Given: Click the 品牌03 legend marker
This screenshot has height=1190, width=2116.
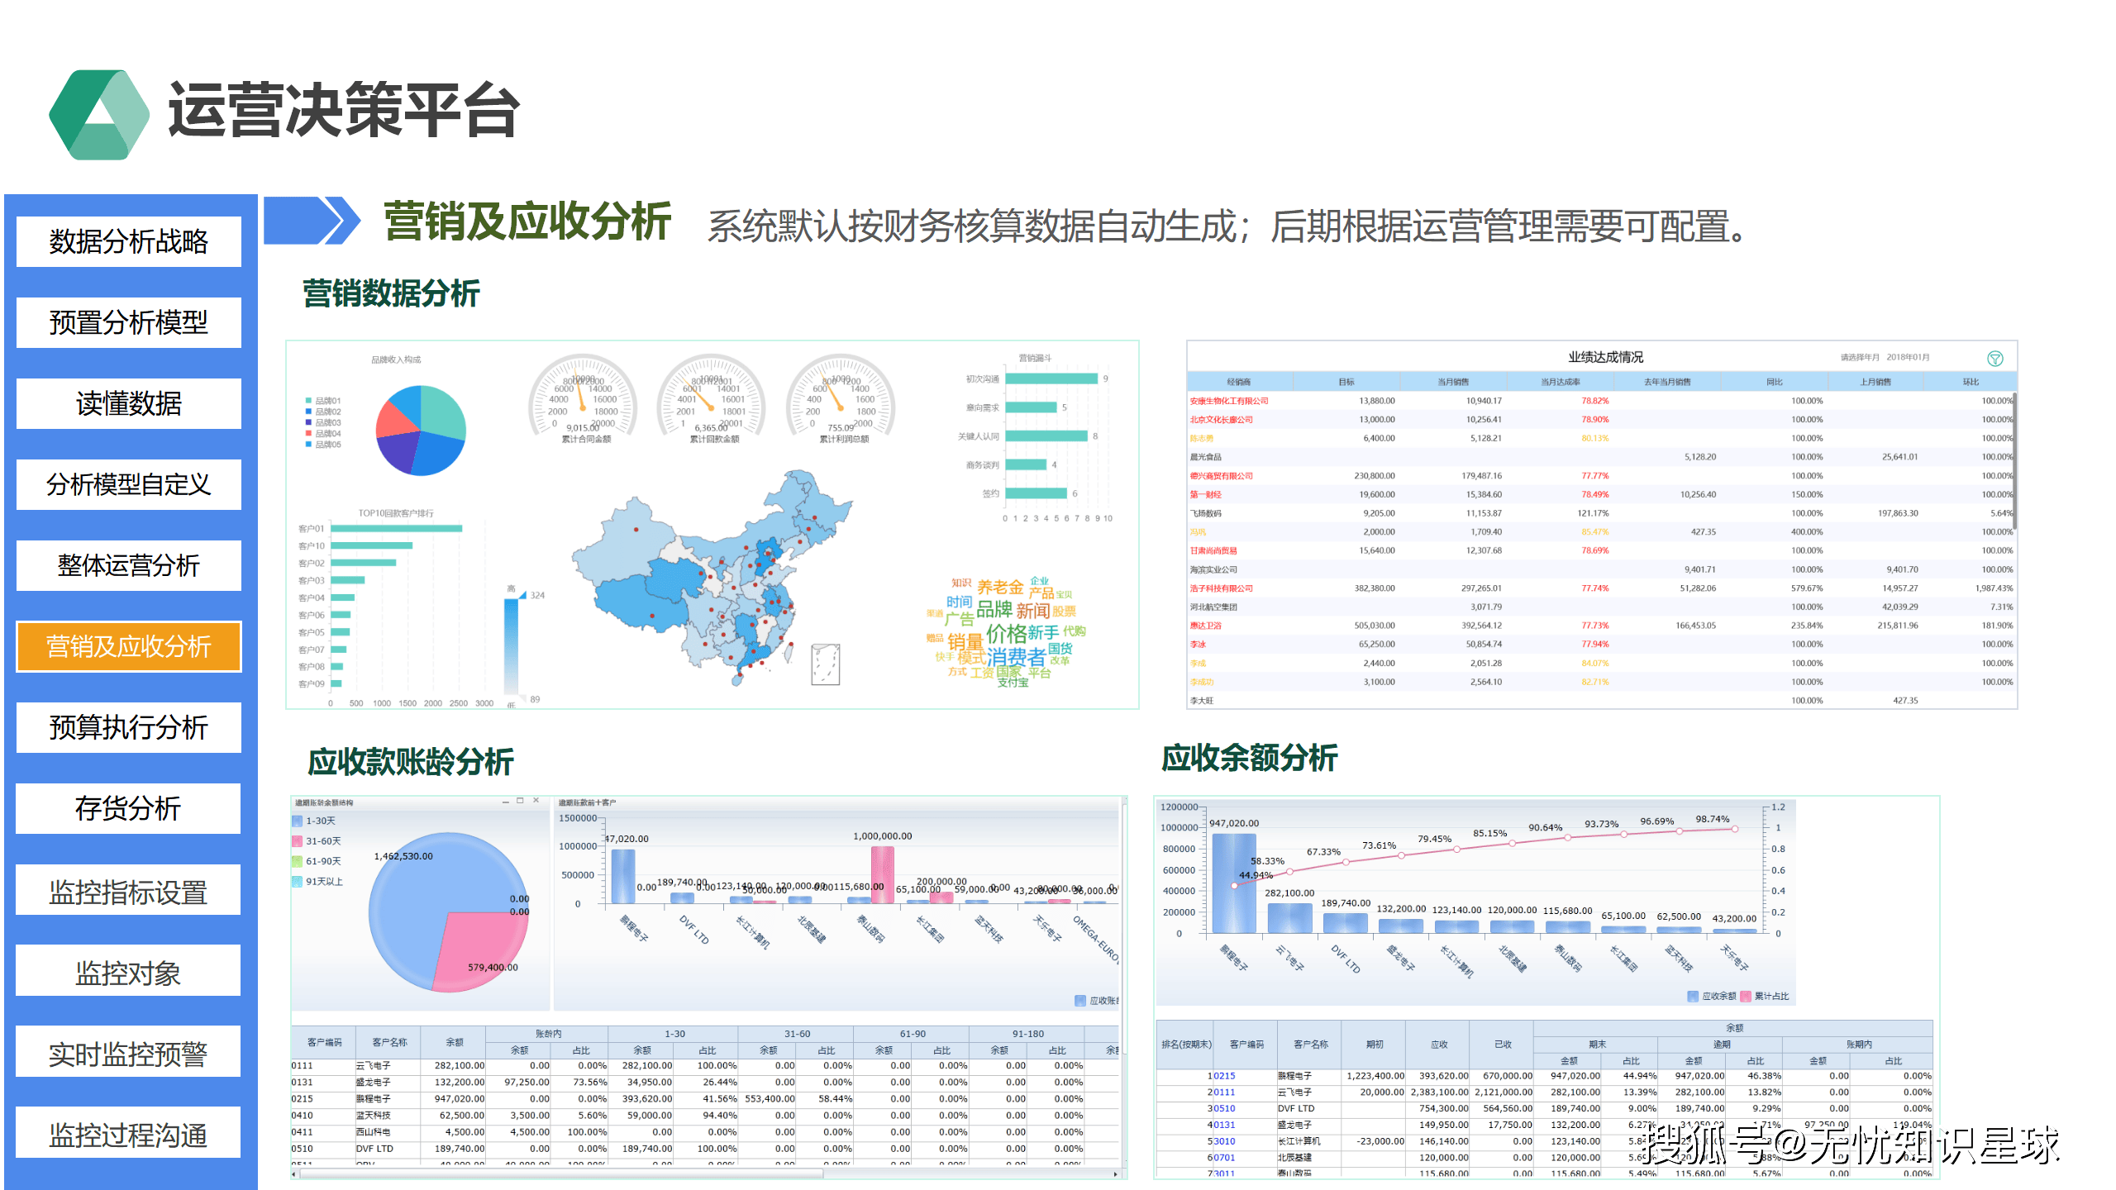Looking at the screenshot, I should pos(308,422).
